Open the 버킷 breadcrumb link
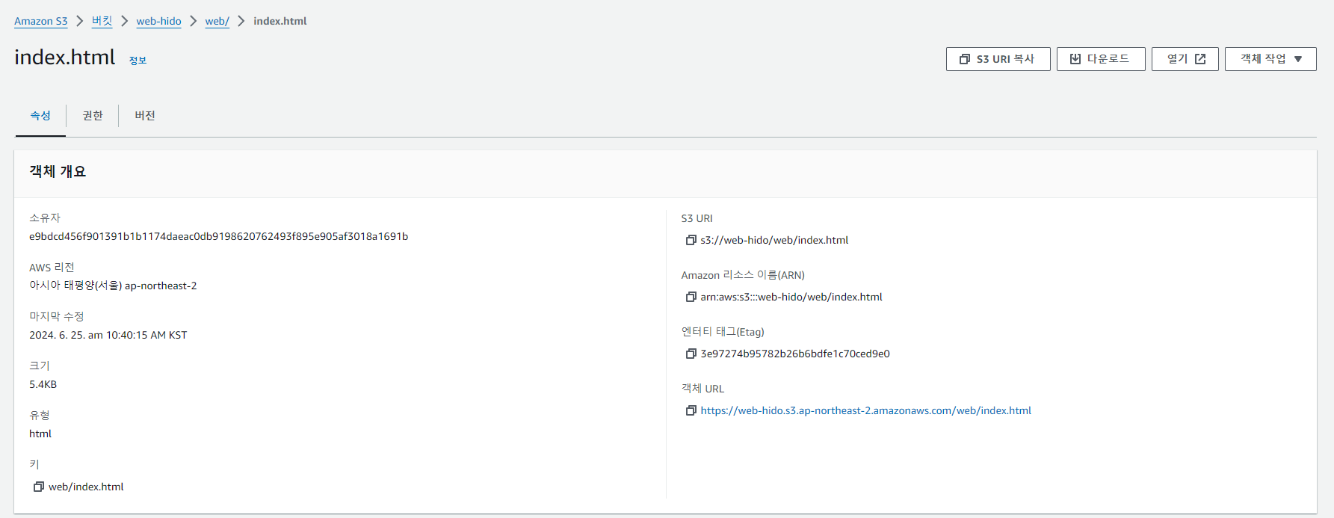 tap(102, 21)
